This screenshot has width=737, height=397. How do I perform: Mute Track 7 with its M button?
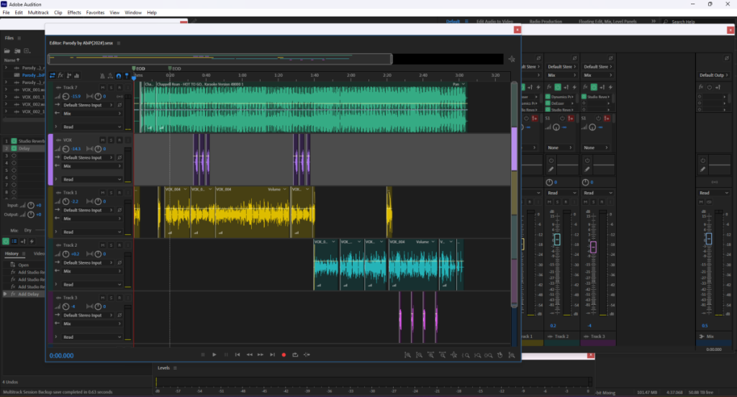[102, 88]
